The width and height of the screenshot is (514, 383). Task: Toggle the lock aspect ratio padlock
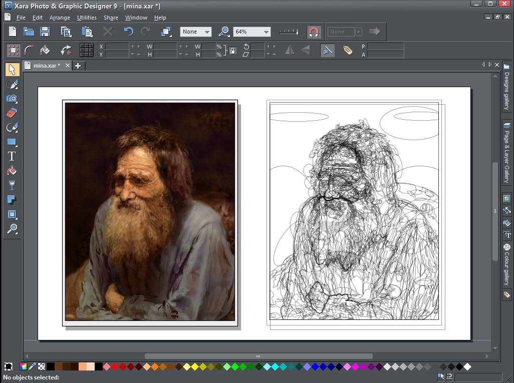pyautogui.click(x=232, y=51)
